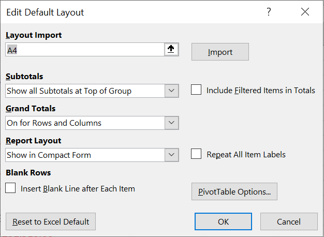Click the Help question mark icon
This screenshot has width=324, height=237.
(269, 12)
